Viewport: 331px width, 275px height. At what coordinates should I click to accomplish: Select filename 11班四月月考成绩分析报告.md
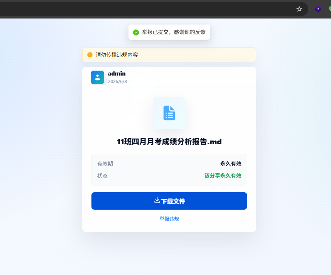click(169, 142)
